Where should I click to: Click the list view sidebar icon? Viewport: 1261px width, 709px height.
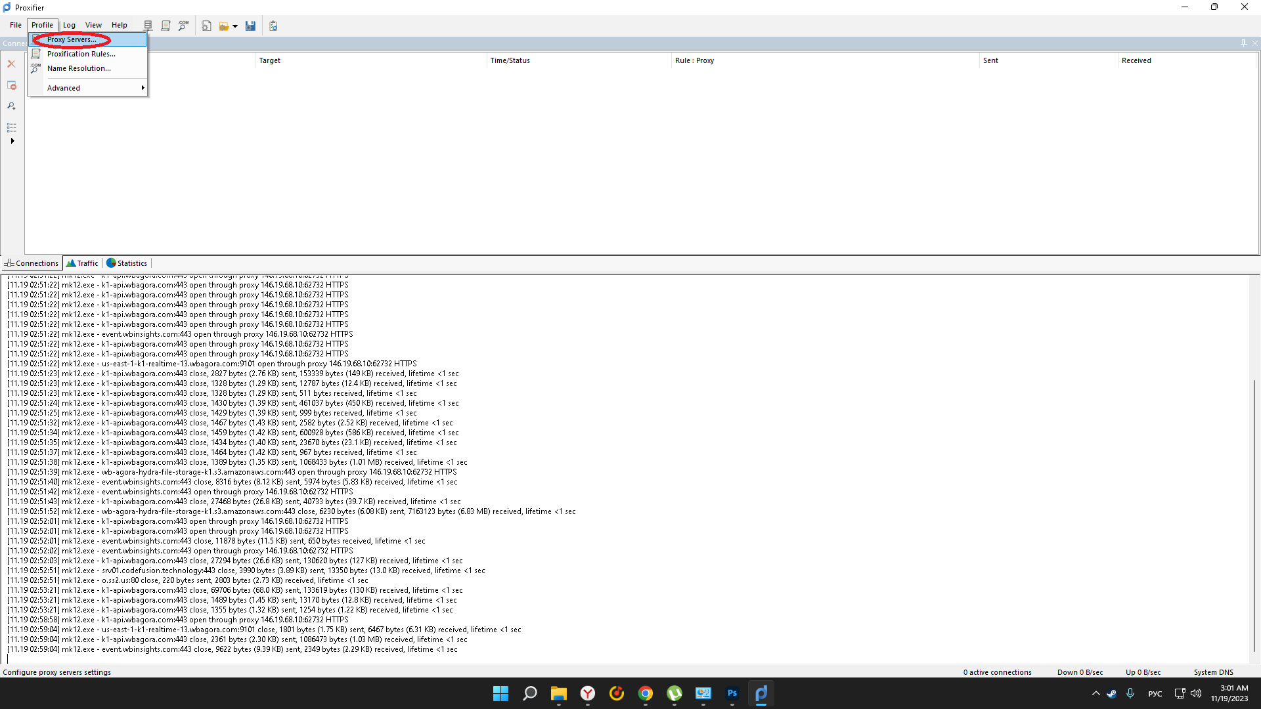[x=11, y=127]
